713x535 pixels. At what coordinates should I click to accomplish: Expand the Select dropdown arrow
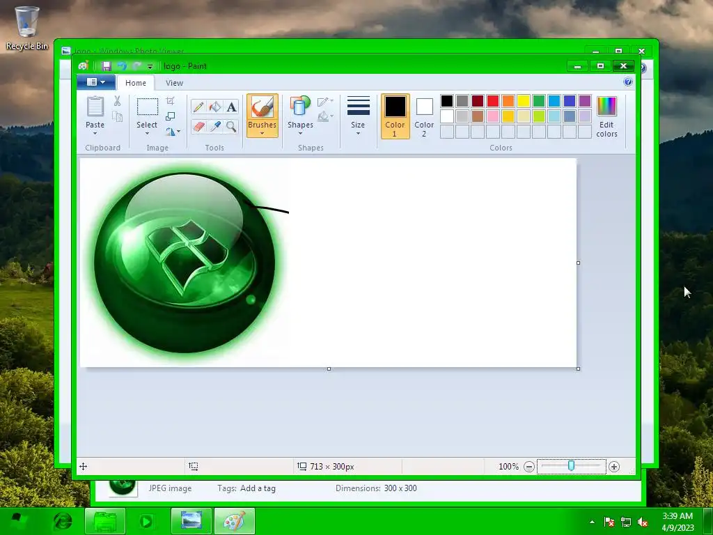tap(148, 133)
